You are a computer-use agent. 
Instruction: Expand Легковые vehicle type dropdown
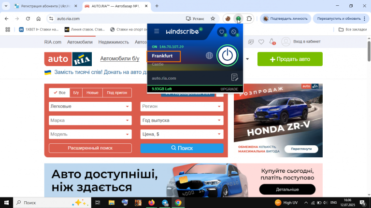(90, 107)
